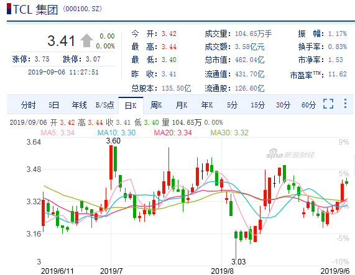This screenshot has height=275, width=355.
Task: Click the 流通值 value 431.70亿
Action: 249,74
